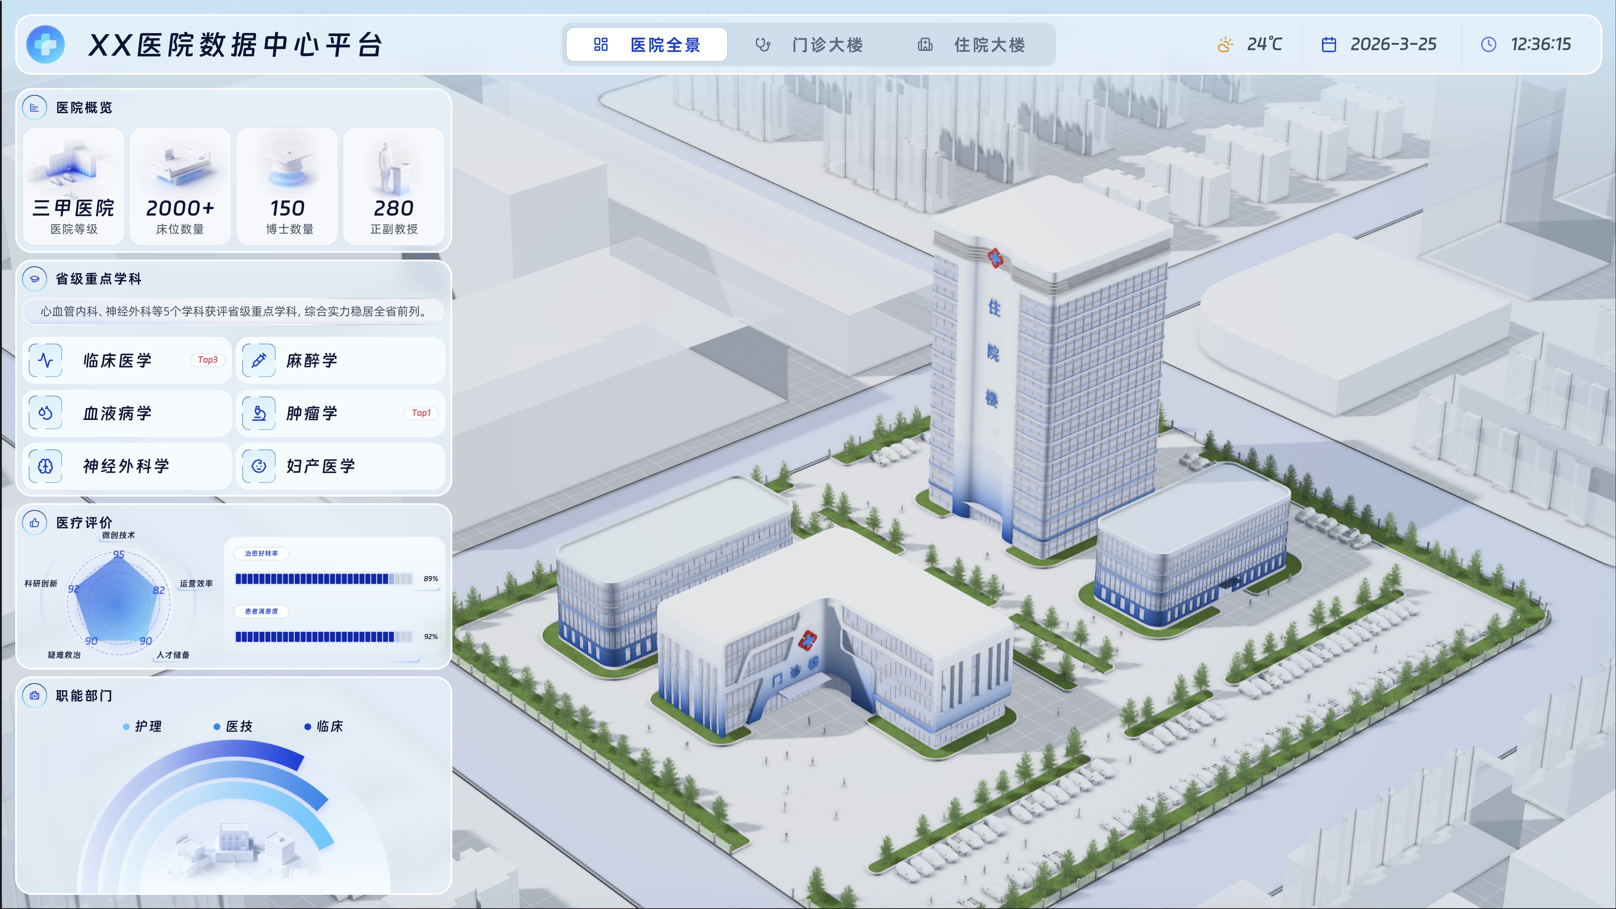The height and width of the screenshot is (909, 1616).
Task: Click the syringe icon for 麻醉学
Action: coord(258,360)
